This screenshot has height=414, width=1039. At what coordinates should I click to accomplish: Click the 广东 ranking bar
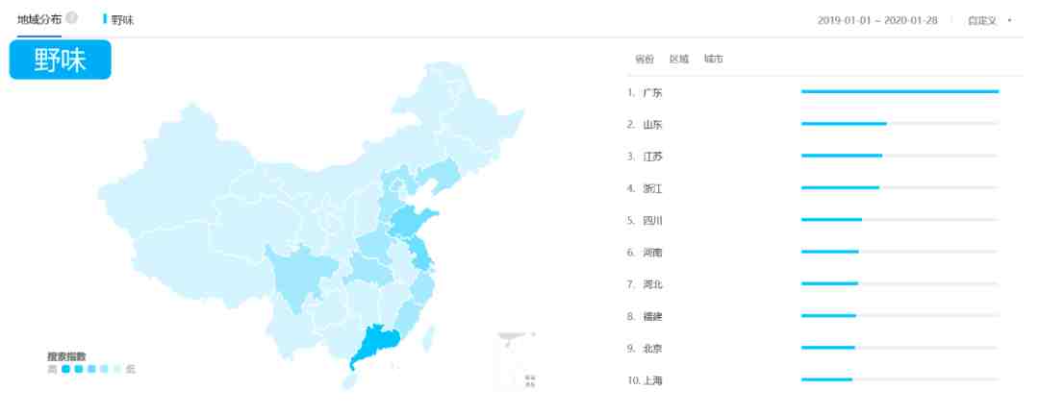(x=900, y=91)
